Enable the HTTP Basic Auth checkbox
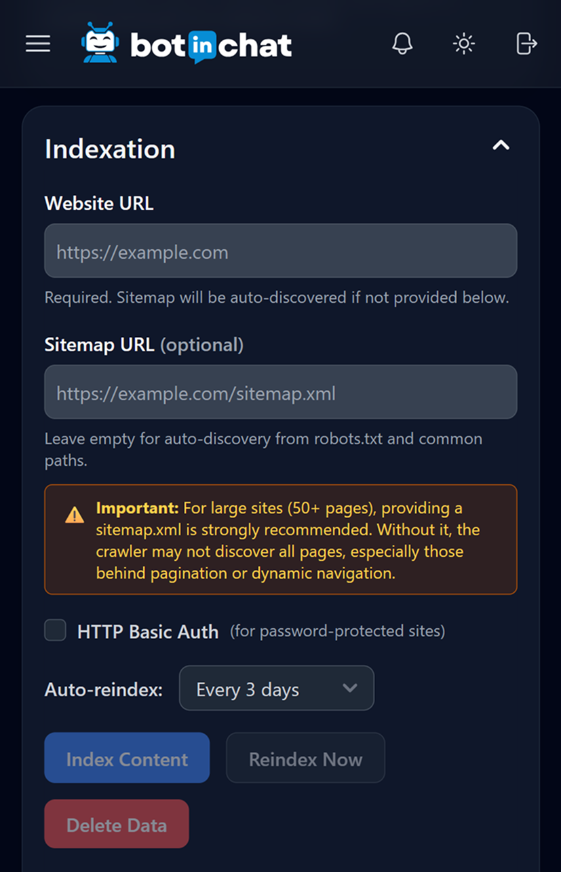The image size is (561, 872). point(56,630)
